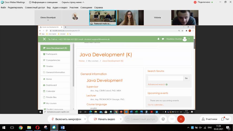Click the Search forums text field
Screen dimensions: 233x131
point(165,78)
